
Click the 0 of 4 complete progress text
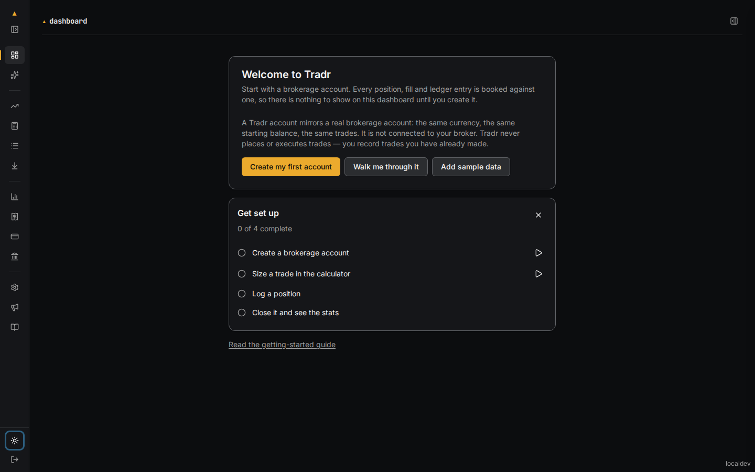click(265, 229)
